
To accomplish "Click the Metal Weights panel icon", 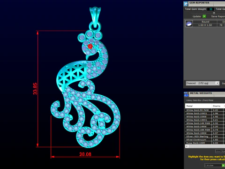I will click(186, 94).
